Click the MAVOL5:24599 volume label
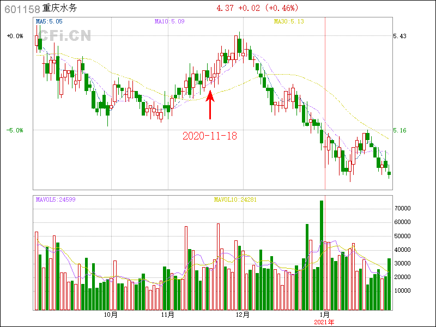The width and height of the screenshot is (436, 327). [56, 199]
